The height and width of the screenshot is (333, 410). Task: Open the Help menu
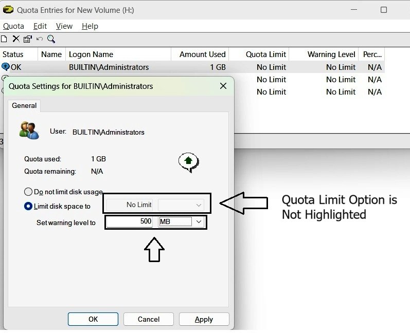[90, 26]
